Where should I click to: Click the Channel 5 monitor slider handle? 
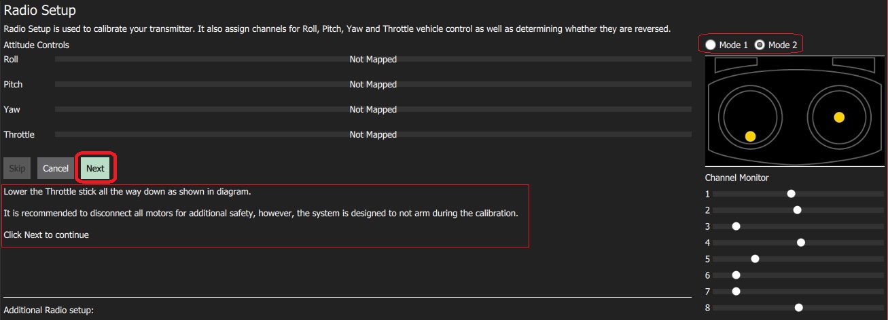(755, 259)
